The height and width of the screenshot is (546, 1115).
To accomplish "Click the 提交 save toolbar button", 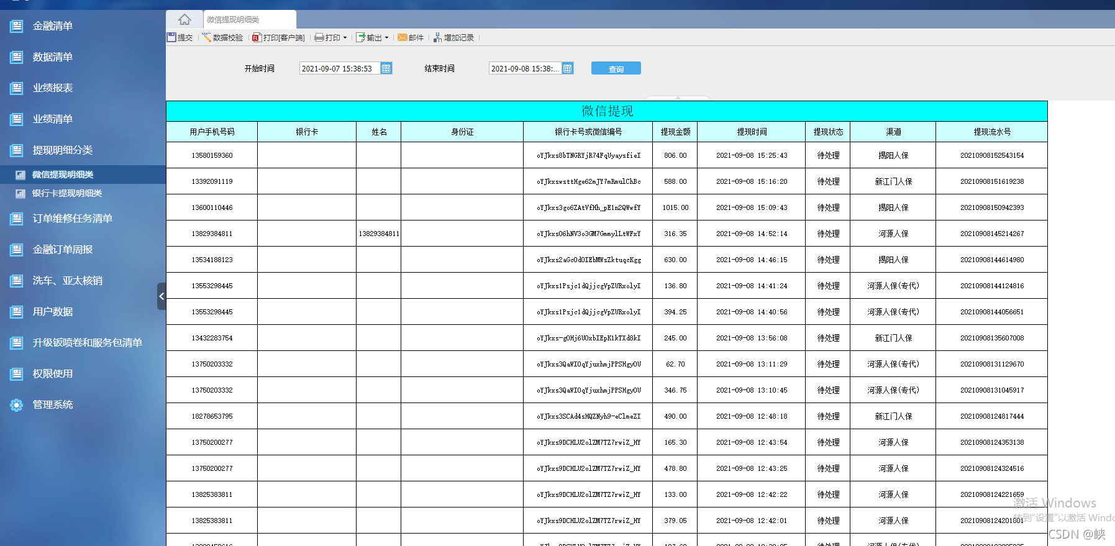I will point(180,37).
